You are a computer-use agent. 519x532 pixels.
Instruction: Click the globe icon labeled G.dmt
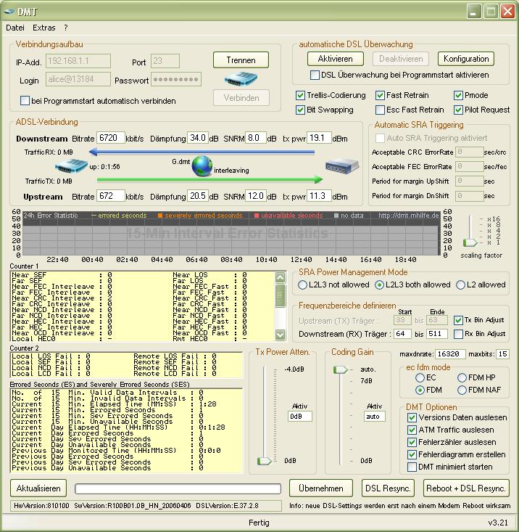point(202,167)
